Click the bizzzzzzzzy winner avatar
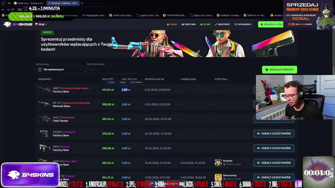This screenshot has width=335, height=188. coord(218,177)
